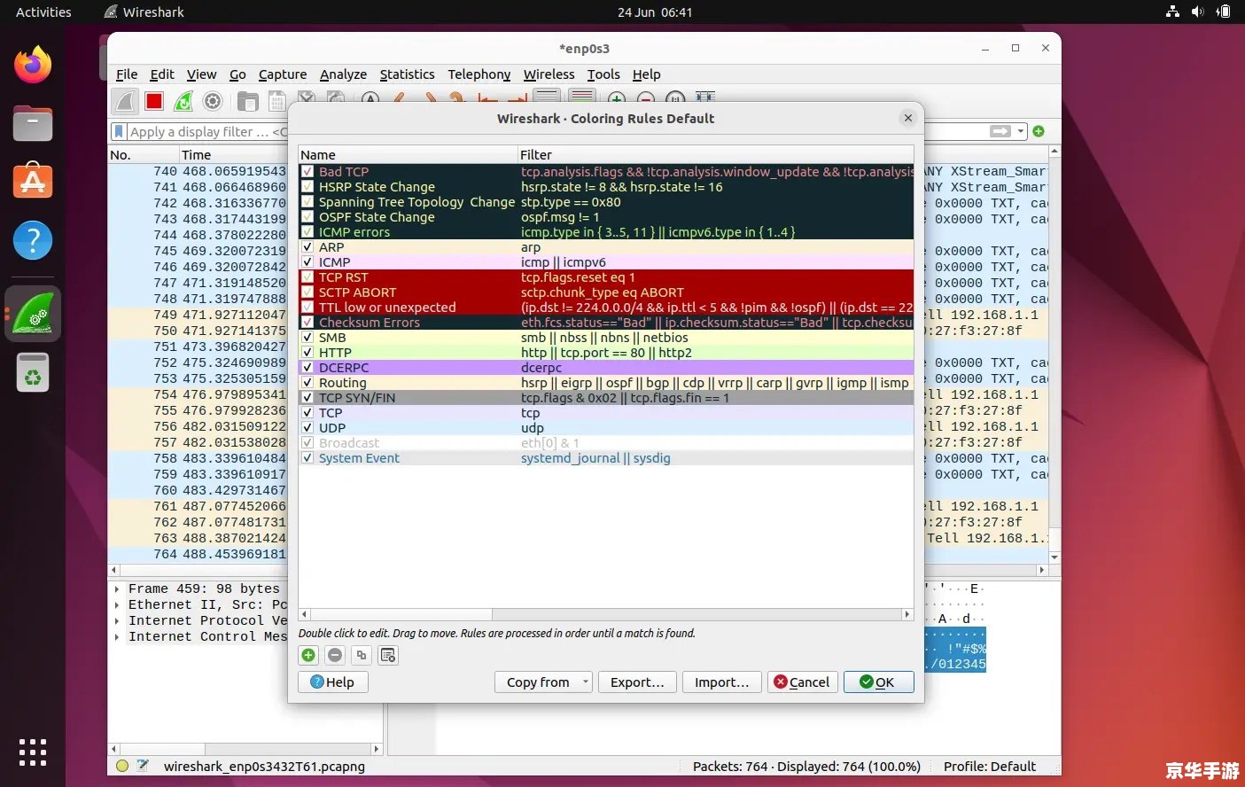1245x787 pixels.
Task: Cancel the coloring rules dialog
Action: (802, 682)
